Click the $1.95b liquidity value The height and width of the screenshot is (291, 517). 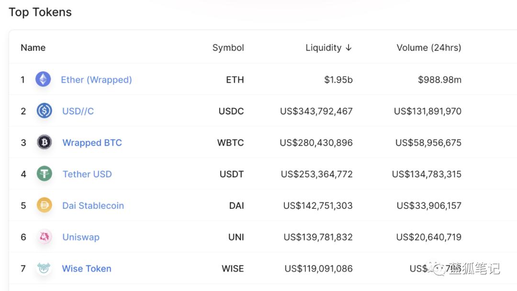(x=338, y=80)
